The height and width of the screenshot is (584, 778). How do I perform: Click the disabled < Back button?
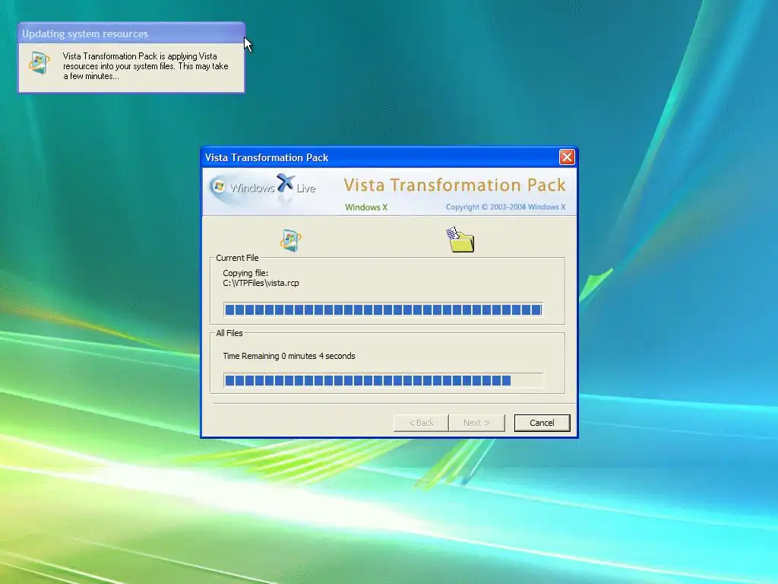pyautogui.click(x=421, y=423)
